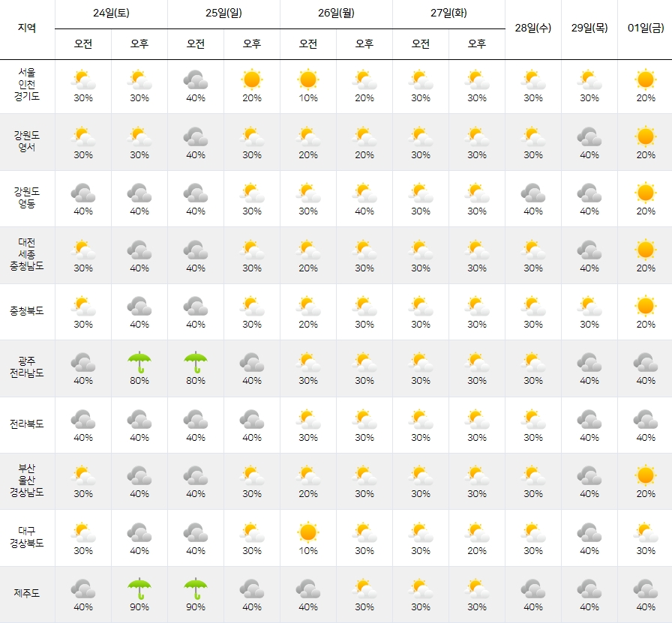Screen dimensions: 672x623
Task: Click the partly cloudy icon for 제주도 27일 오후
Action: tap(477, 589)
